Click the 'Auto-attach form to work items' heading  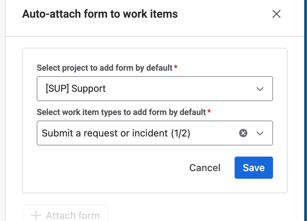click(100, 14)
